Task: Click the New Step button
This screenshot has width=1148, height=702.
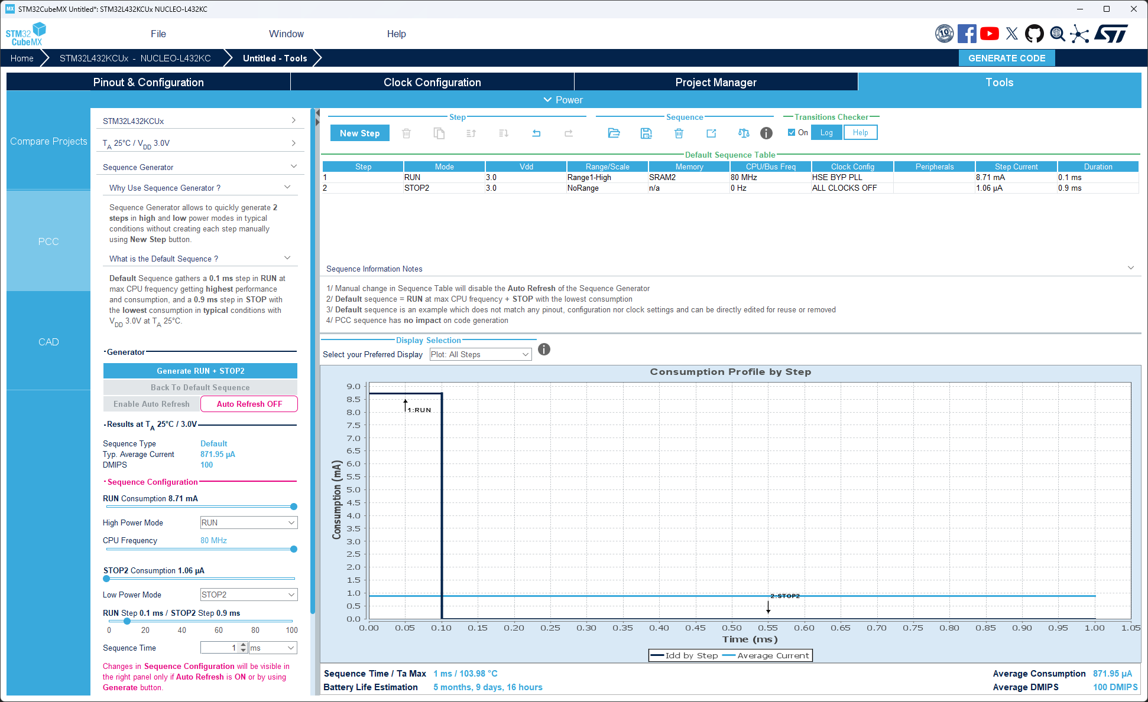Action: click(x=360, y=133)
